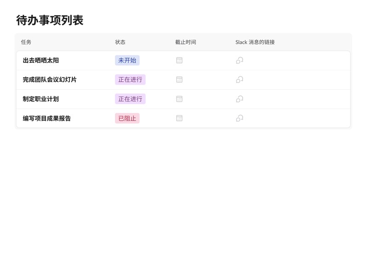
Task: Open the calendar icon for 制定职业计划
Action: pyautogui.click(x=178, y=98)
